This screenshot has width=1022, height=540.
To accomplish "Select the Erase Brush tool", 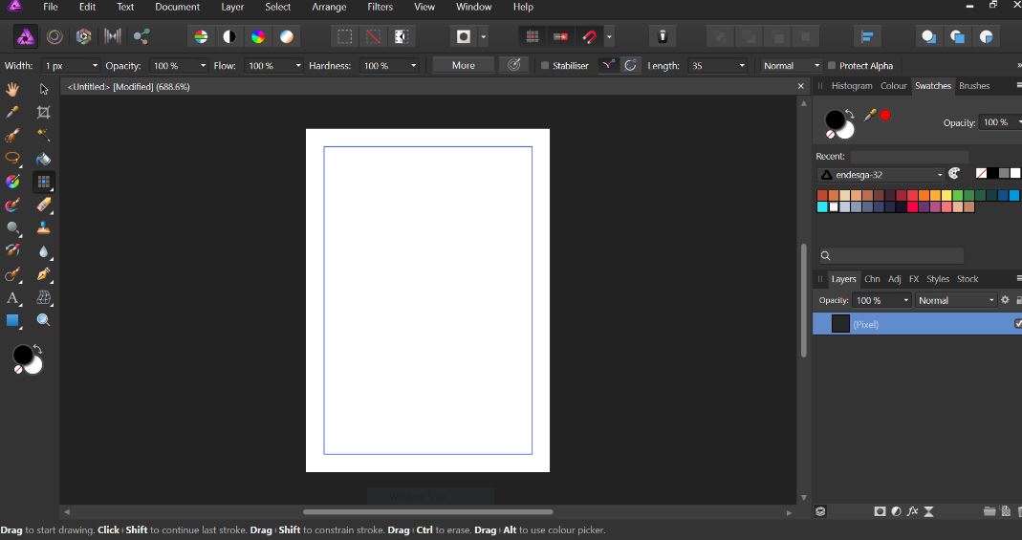I will [44, 205].
